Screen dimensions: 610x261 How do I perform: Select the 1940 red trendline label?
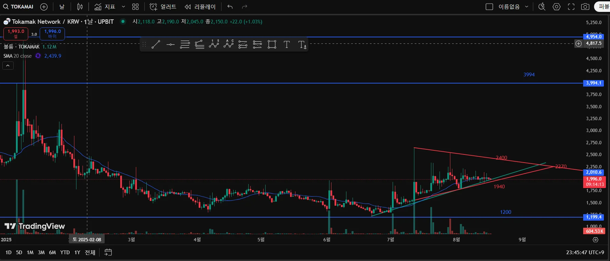pyautogui.click(x=499, y=187)
